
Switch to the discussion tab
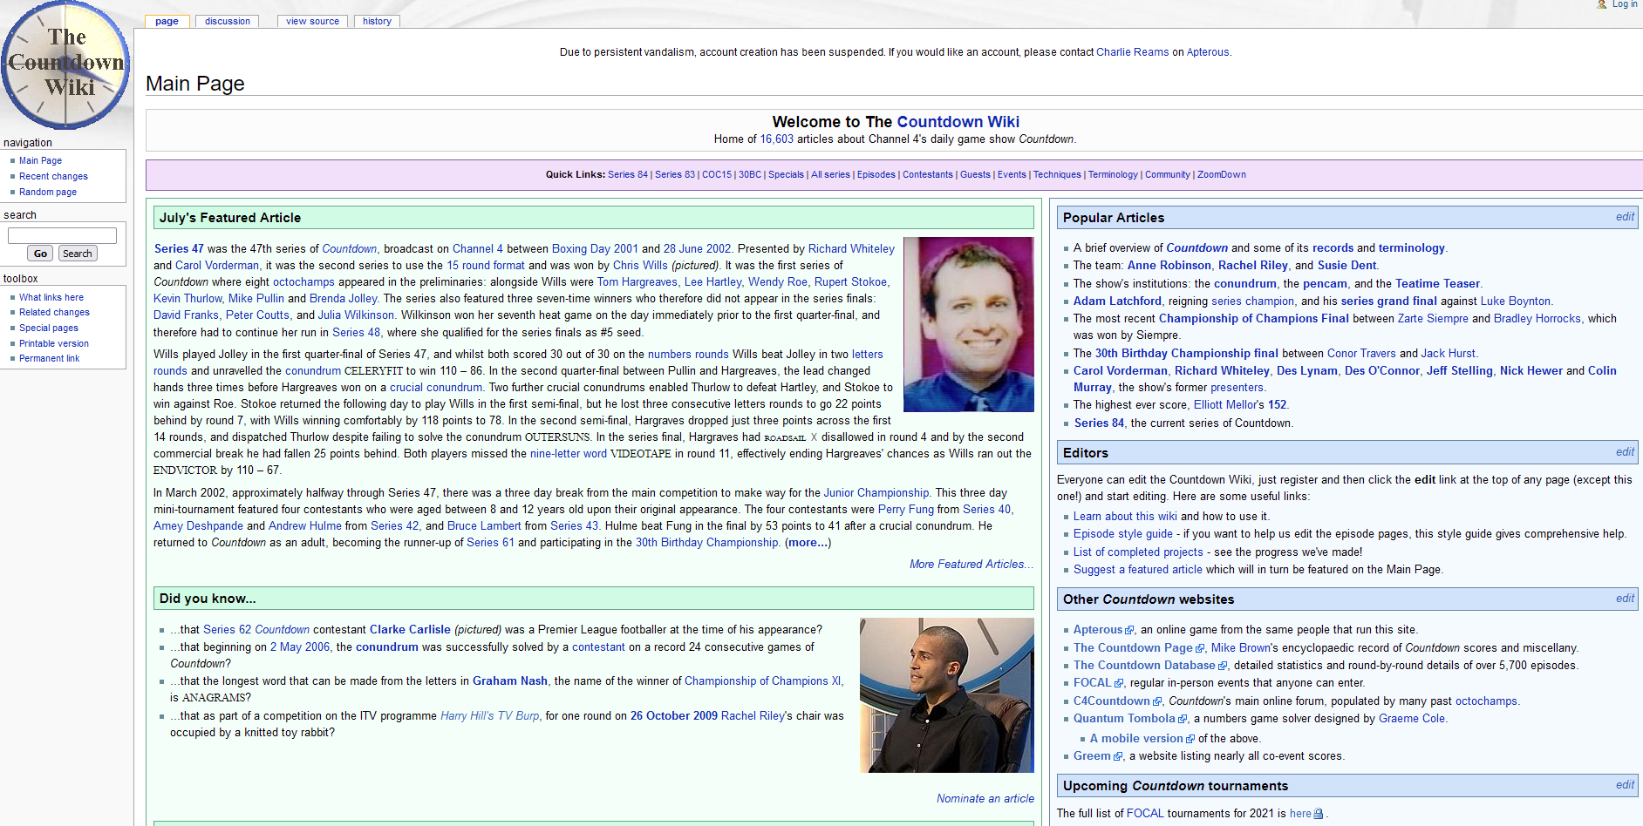(x=227, y=21)
